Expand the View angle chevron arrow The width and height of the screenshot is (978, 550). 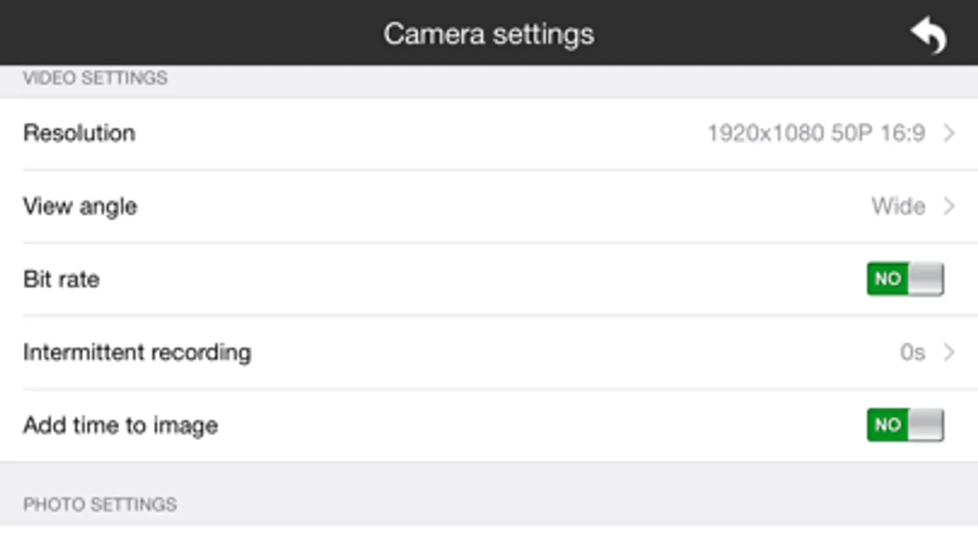click(949, 207)
